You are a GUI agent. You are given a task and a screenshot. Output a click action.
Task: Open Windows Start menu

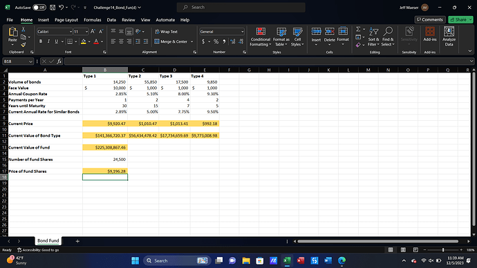tap(135, 260)
